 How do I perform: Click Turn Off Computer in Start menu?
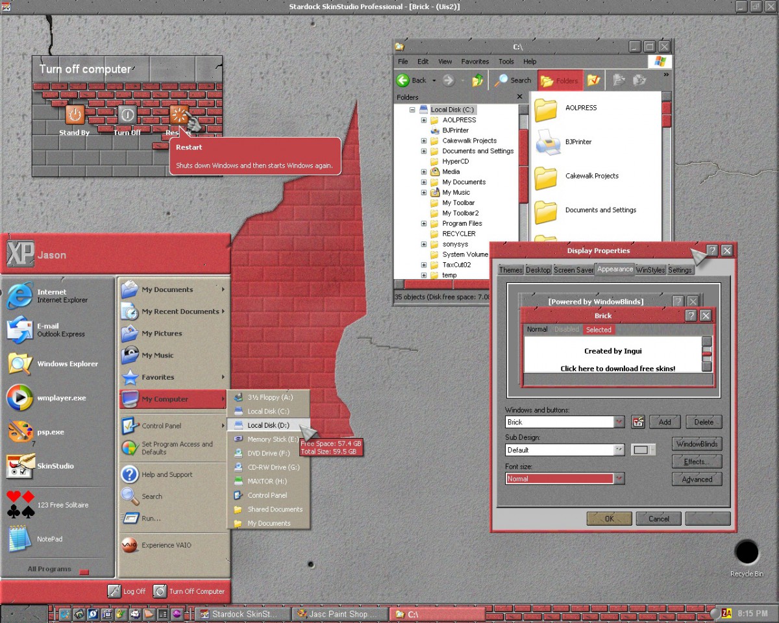(x=189, y=591)
